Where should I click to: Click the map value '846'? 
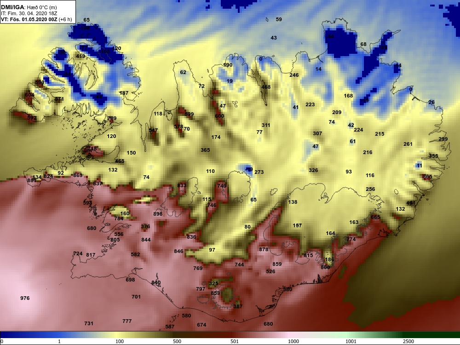178,251
